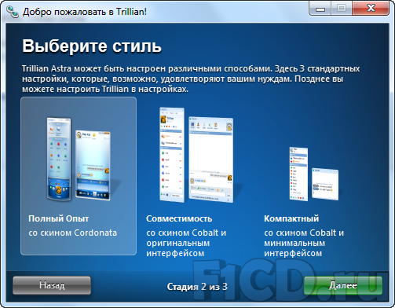395x308 pixels.
Task: Click the 'со скином Cordonata' description
Action: click(73, 233)
